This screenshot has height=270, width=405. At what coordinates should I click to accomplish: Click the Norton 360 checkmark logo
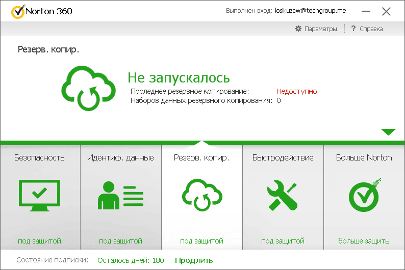tap(18, 12)
